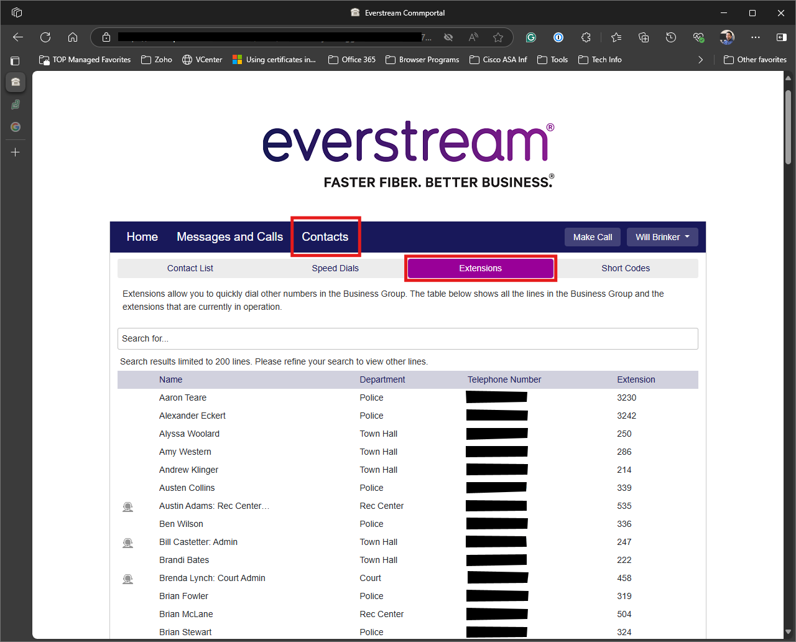
Task: Open Favorites list icon in toolbar
Action: (616, 37)
